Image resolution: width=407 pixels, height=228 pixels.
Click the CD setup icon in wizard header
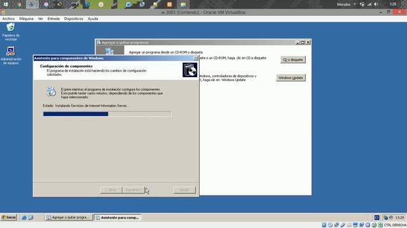point(190,70)
